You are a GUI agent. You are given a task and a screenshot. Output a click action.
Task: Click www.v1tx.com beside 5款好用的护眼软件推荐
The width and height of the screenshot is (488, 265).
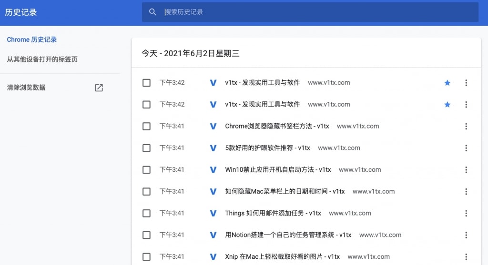click(x=339, y=148)
